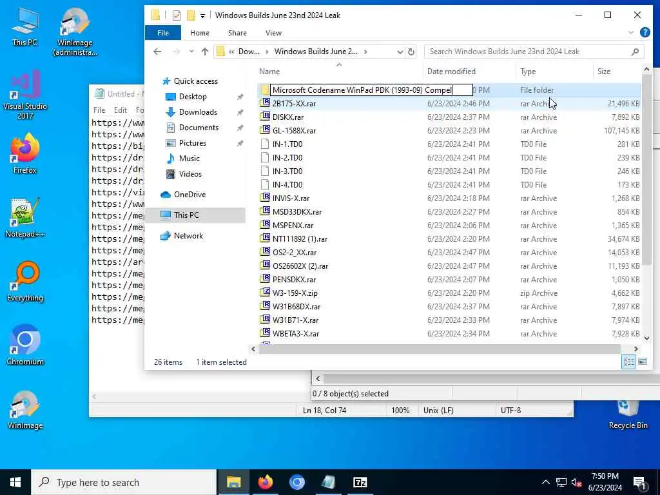
Task: Open the Chromium desktop shortcut
Action: coord(25,345)
